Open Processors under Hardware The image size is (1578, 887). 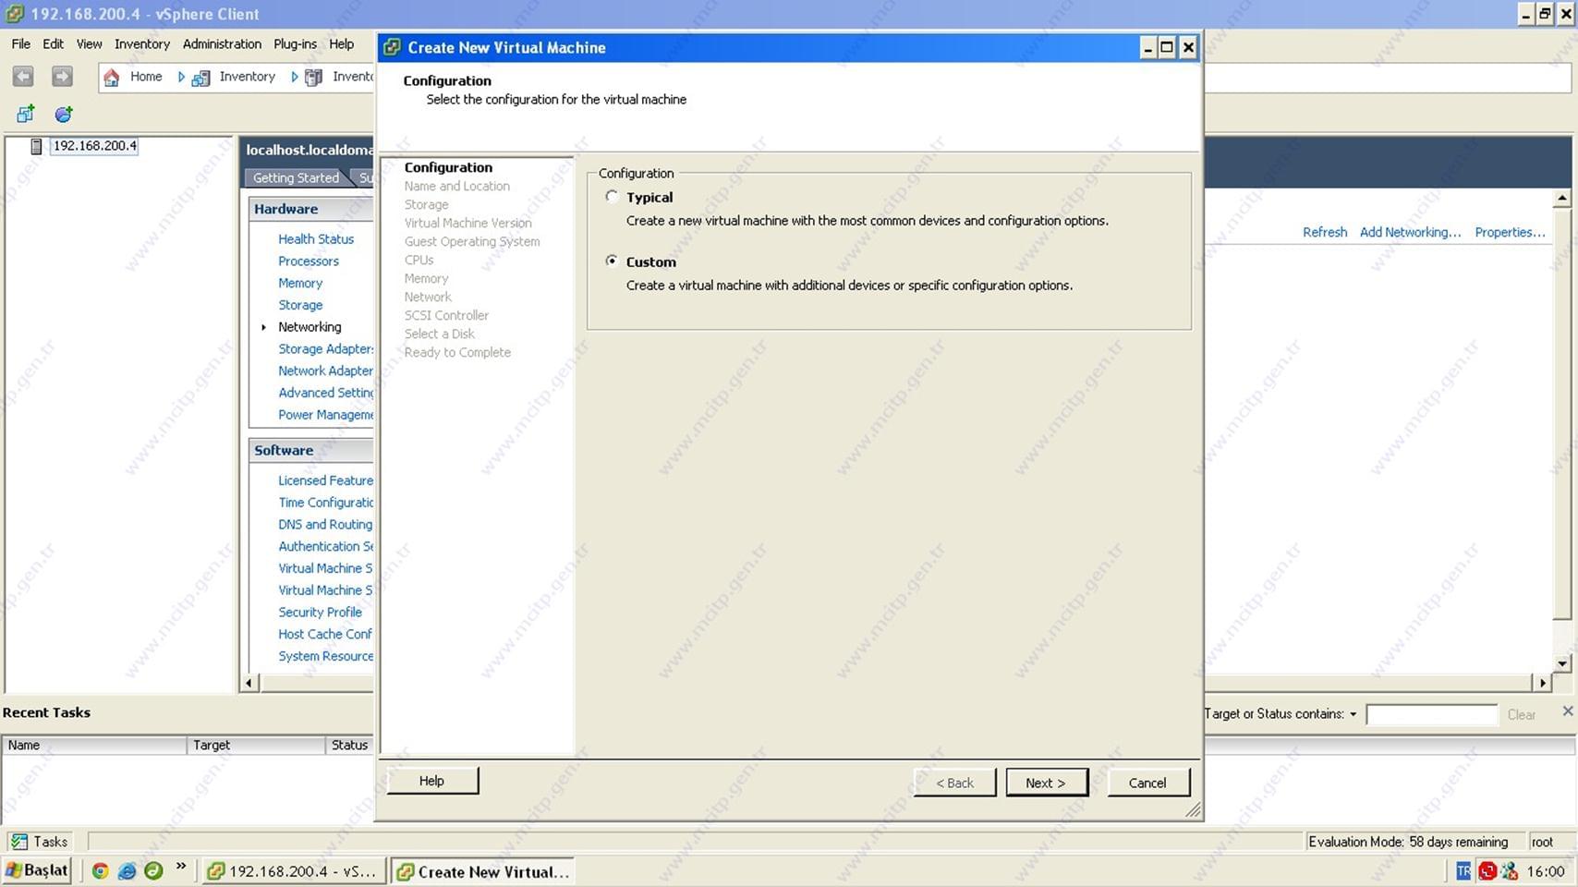click(x=309, y=261)
